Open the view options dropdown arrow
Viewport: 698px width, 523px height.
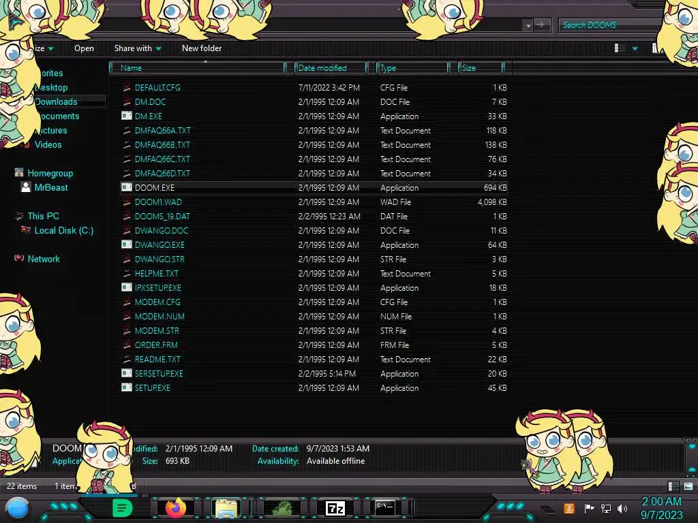(635, 48)
